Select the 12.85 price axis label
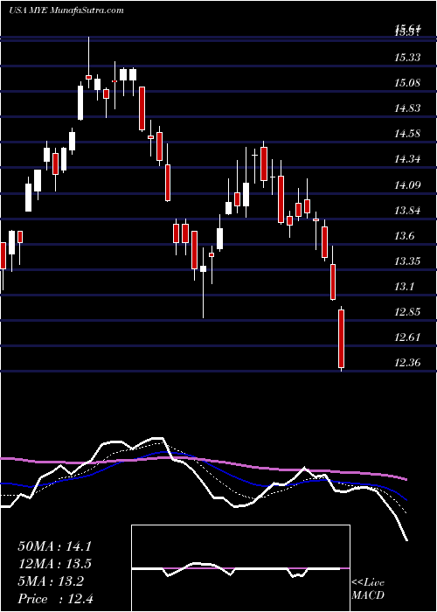Viewport: 437px width, 612px height. tap(407, 312)
